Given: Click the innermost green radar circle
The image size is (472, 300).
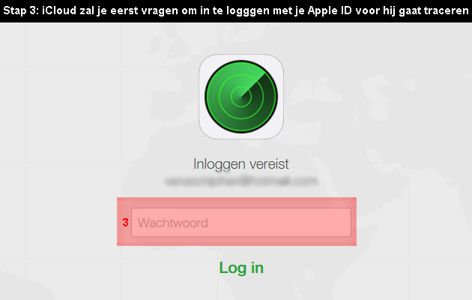Looking at the screenshot, I should point(241,97).
